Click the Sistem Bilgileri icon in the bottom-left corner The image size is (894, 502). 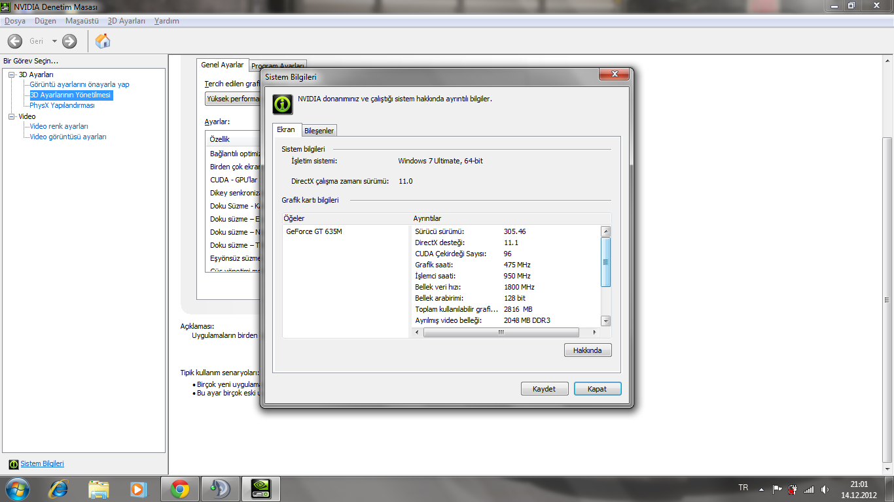14,464
